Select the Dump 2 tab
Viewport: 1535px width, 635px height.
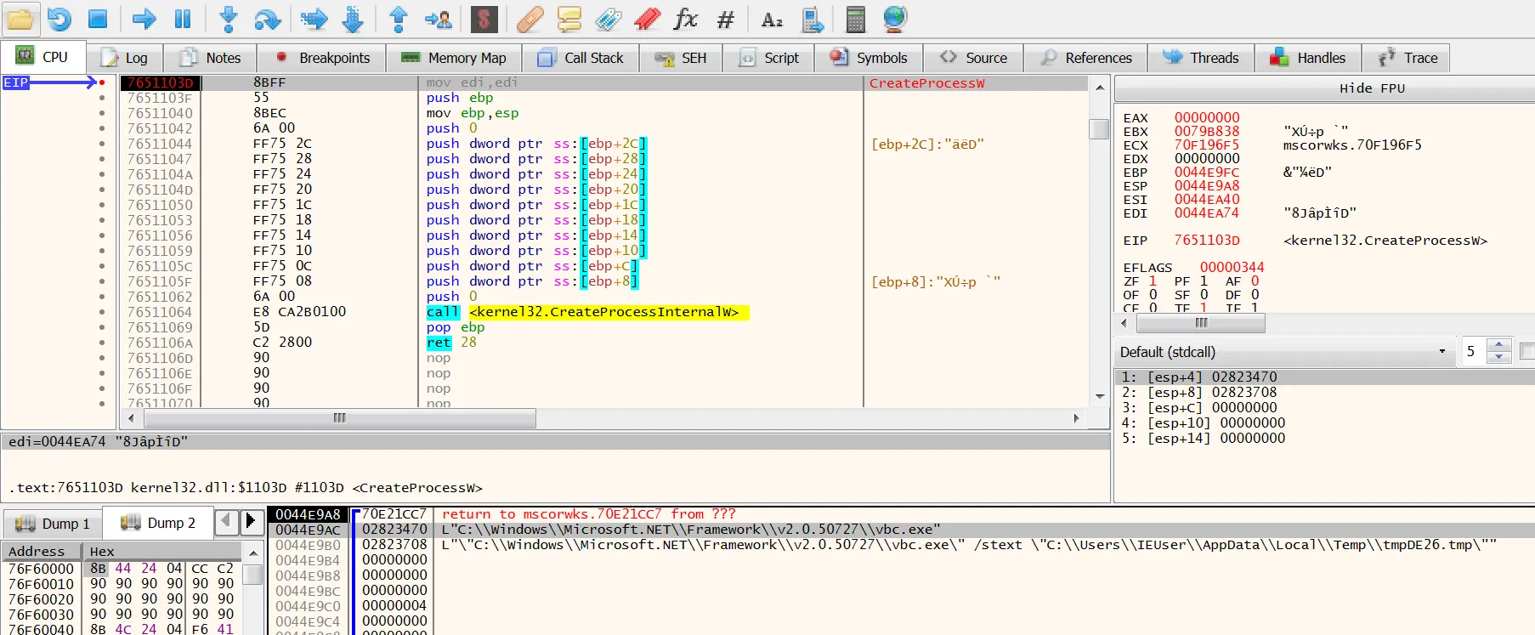coord(158,523)
